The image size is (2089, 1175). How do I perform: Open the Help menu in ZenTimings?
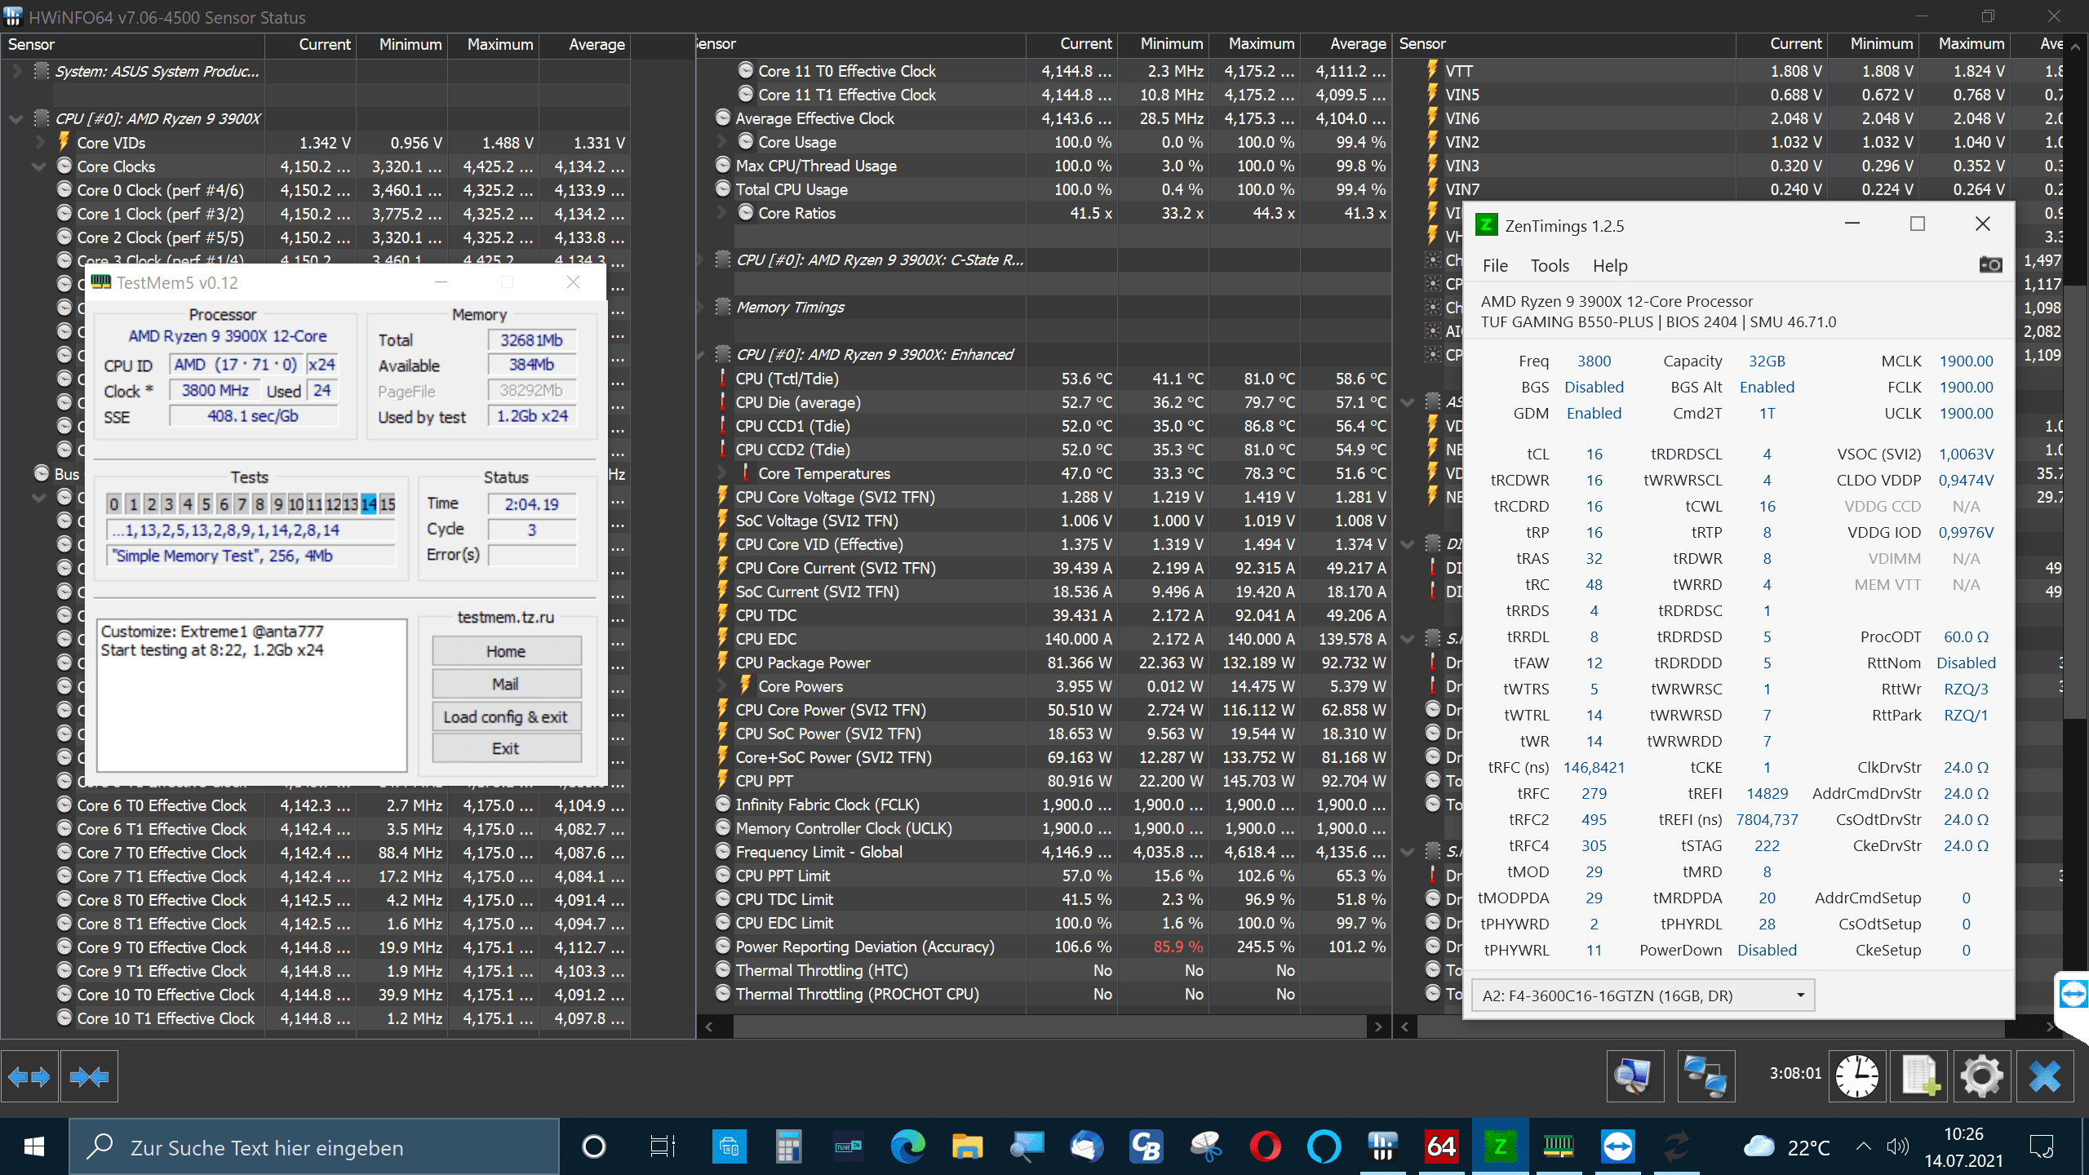click(1610, 265)
